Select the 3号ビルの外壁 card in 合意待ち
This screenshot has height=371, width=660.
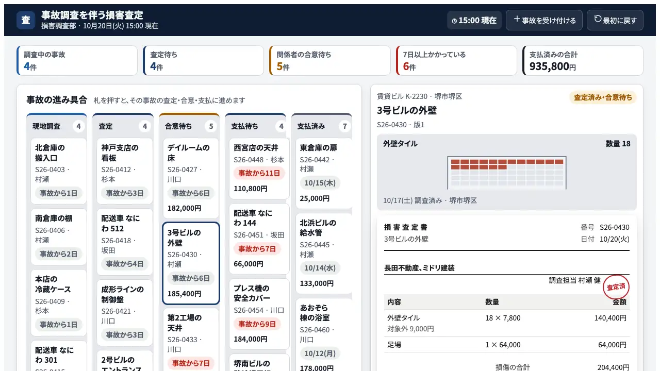[x=191, y=263]
